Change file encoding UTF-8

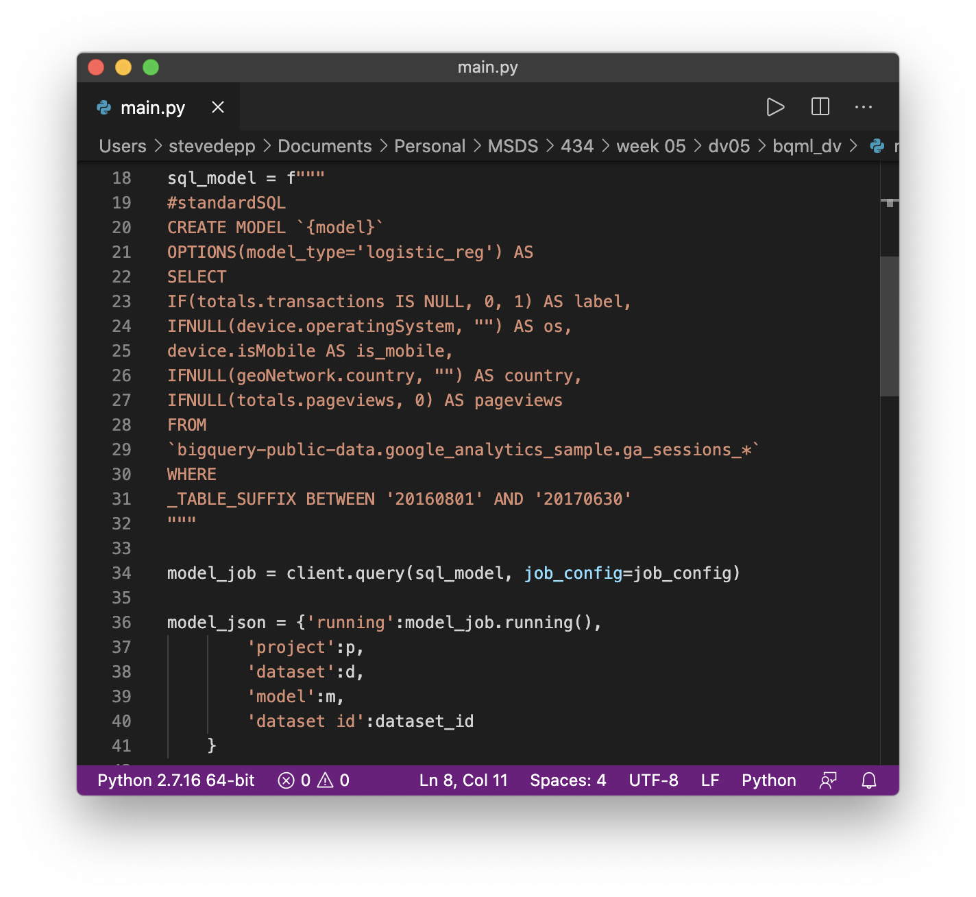653,780
